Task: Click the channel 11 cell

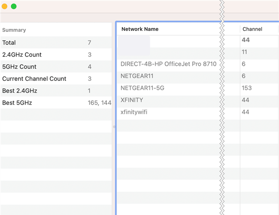Action: pos(244,52)
